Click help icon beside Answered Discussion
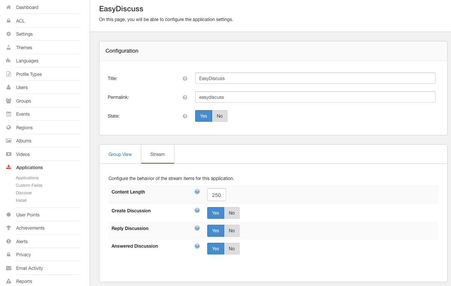Image resolution: width=451 pixels, height=286 pixels. coord(197,246)
